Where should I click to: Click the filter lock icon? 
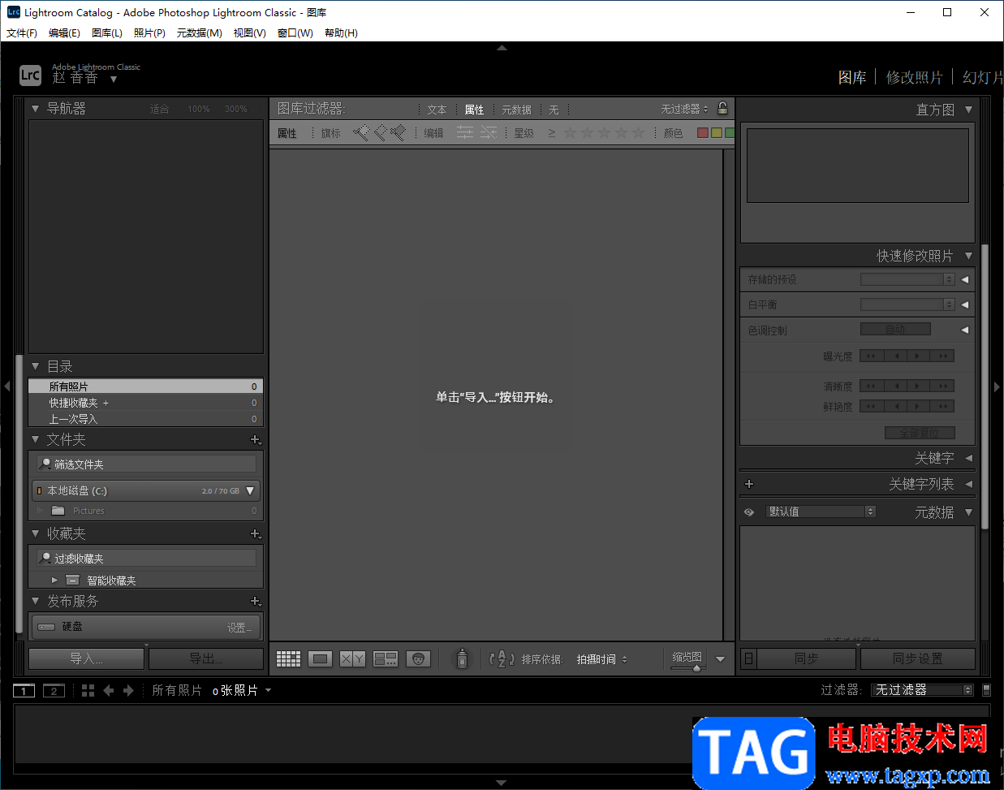[722, 108]
